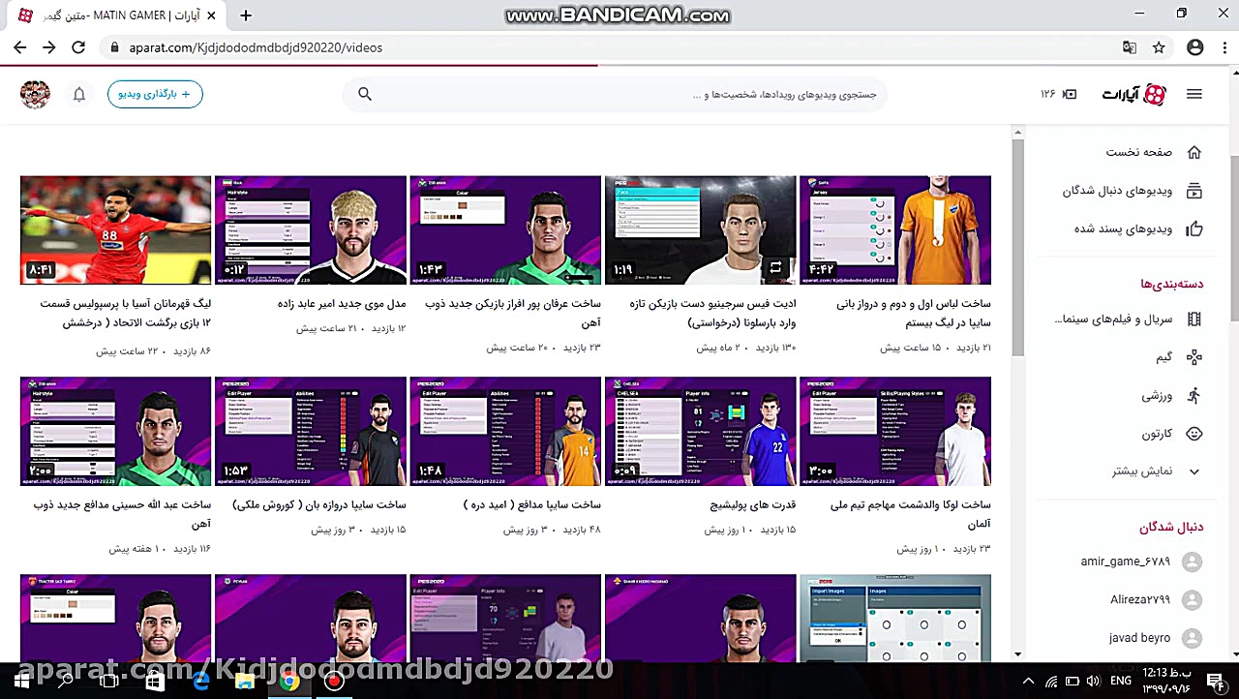1239x699 pixels.
Task: Open the ENG language selector in taskbar
Action: (x=1121, y=681)
